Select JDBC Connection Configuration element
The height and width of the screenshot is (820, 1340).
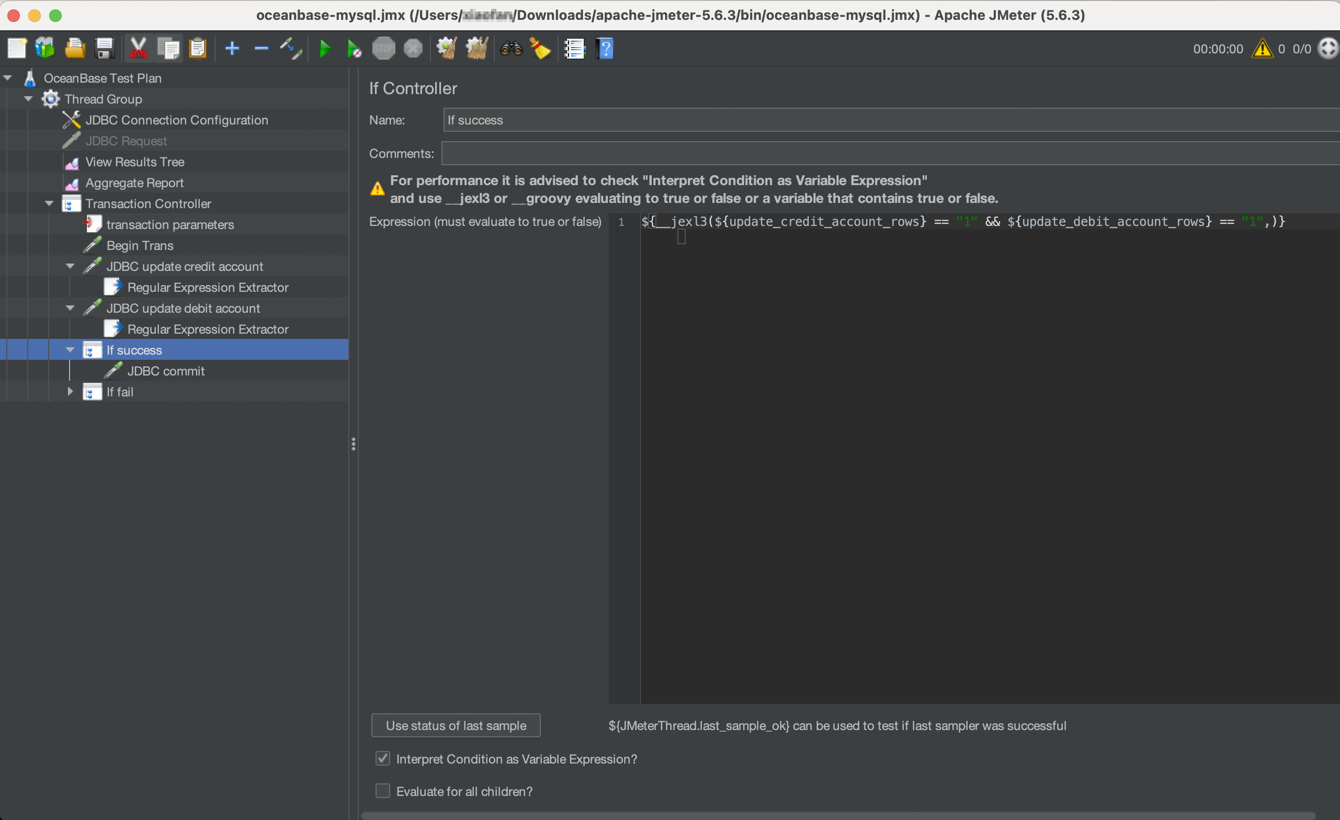(x=176, y=120)
